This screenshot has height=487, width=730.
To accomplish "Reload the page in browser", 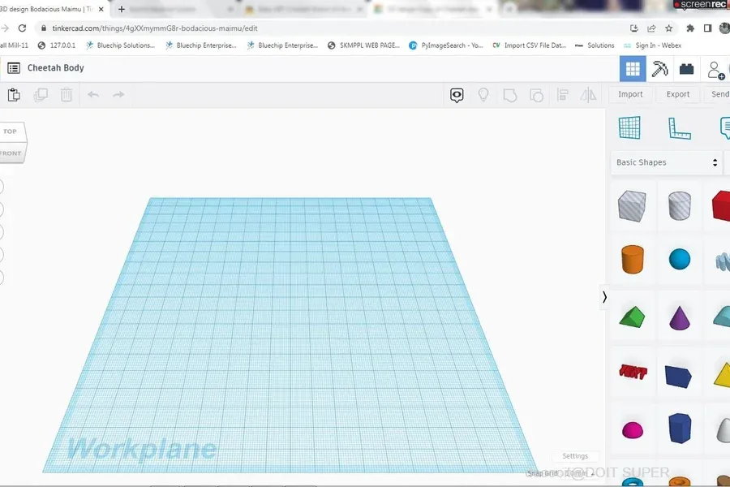I will (x=23, y=28).
